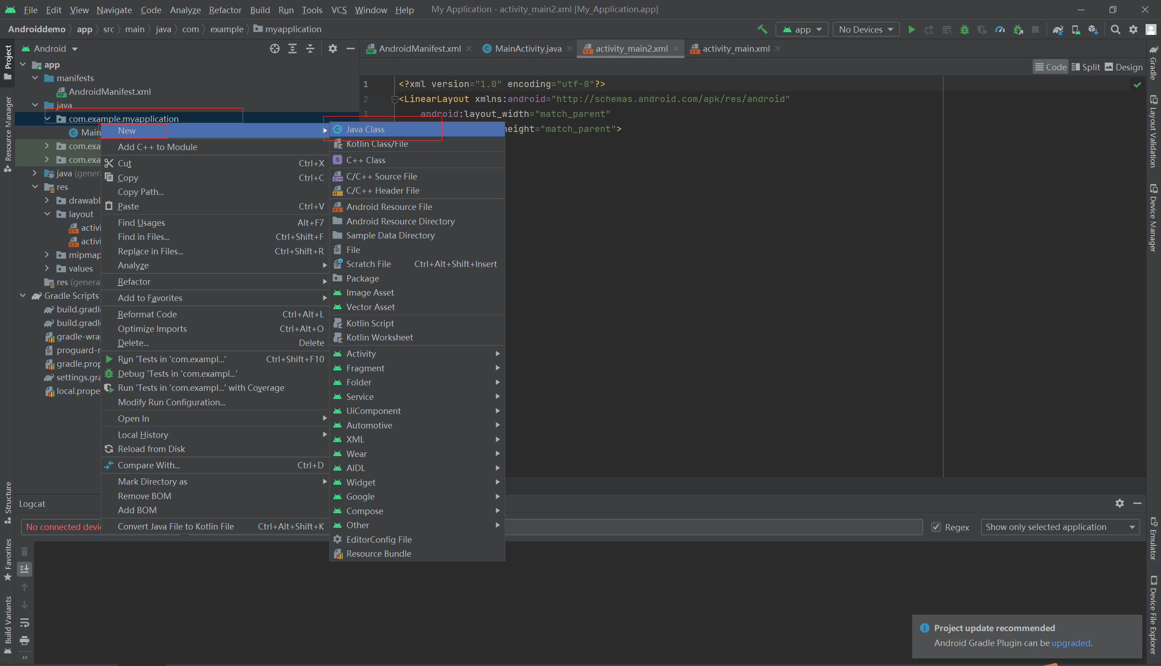Click Sync Project with Gradle Files icon
The width and height of the screenshot is (1161, 666).
coord(1058,30)
